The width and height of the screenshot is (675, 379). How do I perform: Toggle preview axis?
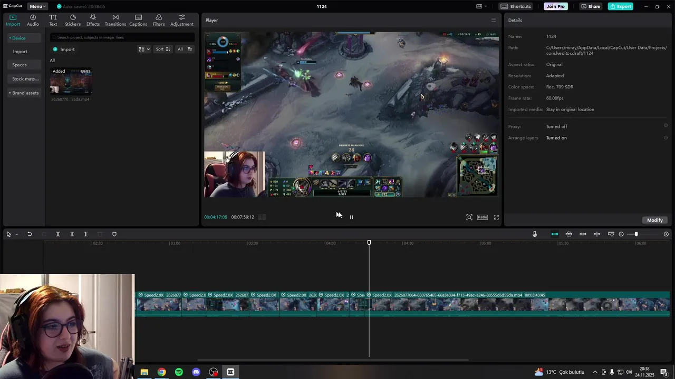pos(597,234)
